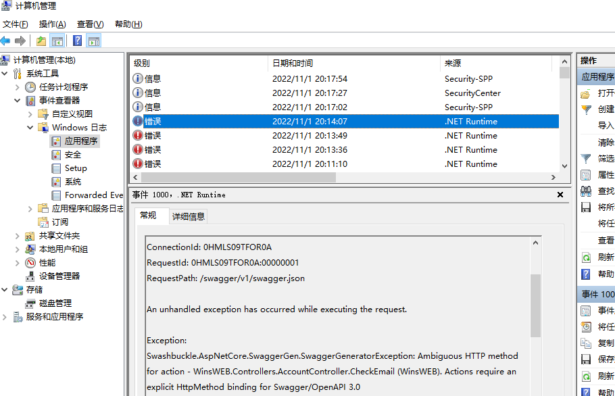Open the 操作(A) menu
This screenshot has width=615, height=396.
tap(52, 24)
